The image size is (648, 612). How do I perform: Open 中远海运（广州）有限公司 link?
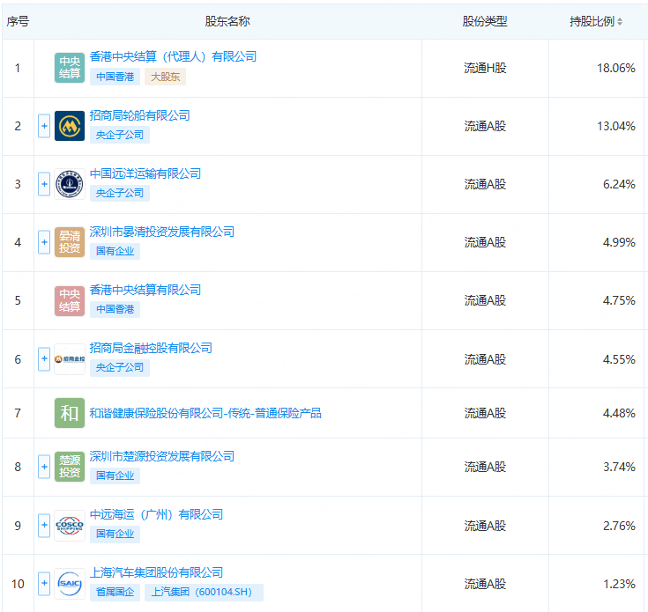point(156,514)
